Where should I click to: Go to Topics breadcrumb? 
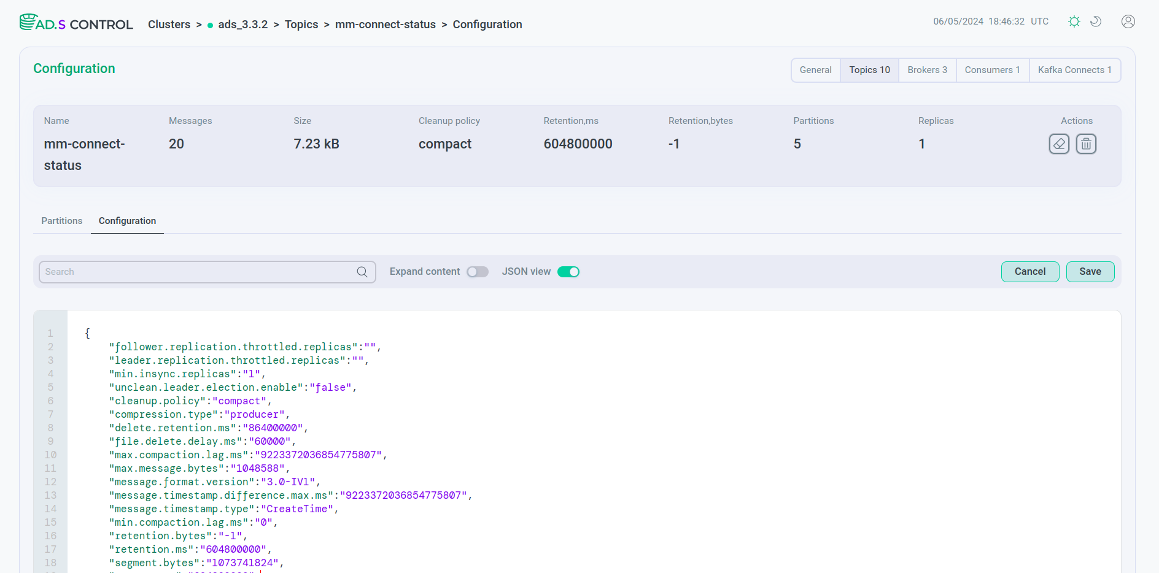coord(301,25)
